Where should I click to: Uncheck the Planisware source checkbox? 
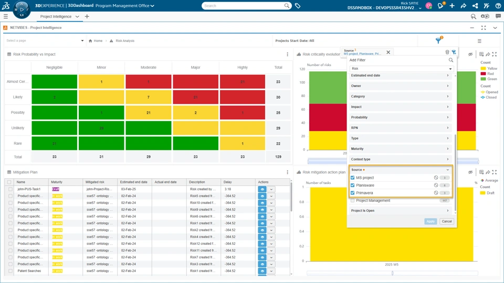[353, 185]
